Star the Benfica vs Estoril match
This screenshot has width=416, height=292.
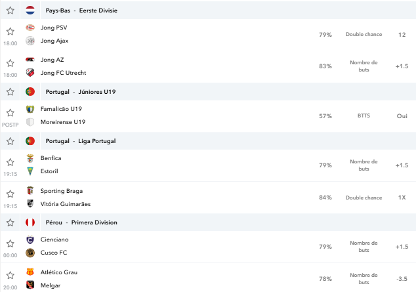tap(10, 162)
